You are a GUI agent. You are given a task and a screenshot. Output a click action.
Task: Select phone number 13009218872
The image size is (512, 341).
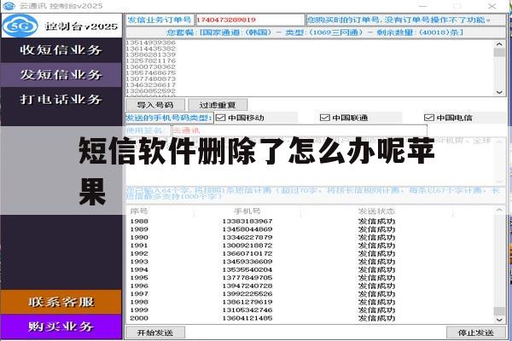(247, 246)
